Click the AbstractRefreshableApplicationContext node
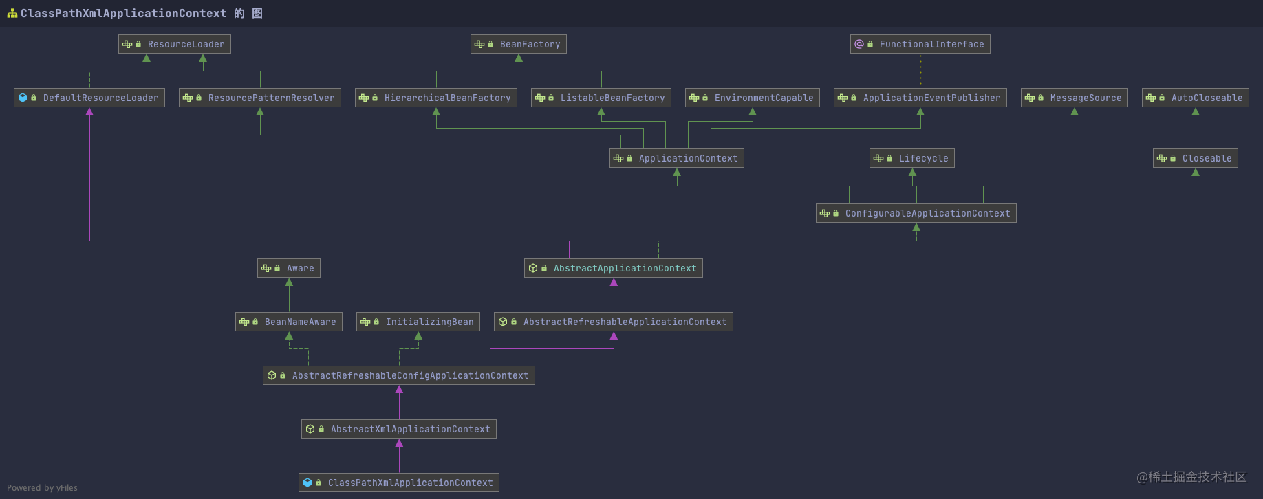Image resolution: width=1263 pixels, height=499 pixels. [614, 322]
